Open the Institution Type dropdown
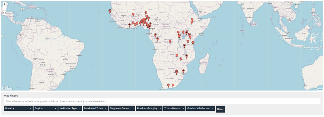 (70, 108)
